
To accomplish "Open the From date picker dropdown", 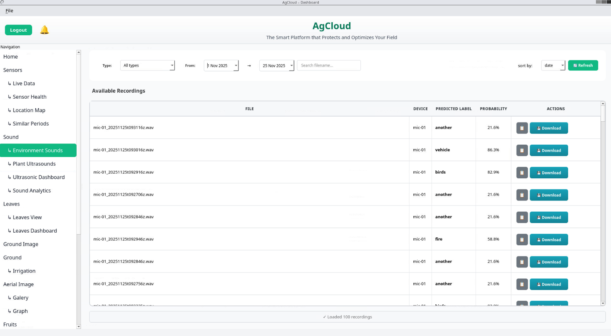I will pos(236,65).
